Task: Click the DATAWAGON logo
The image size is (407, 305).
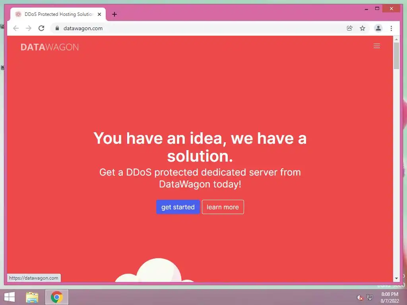Action: (x=50, y=47)
